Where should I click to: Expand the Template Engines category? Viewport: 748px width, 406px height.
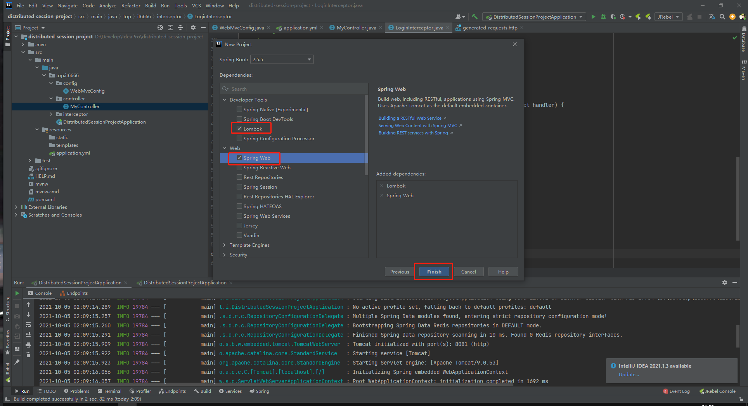click(225, 245)
